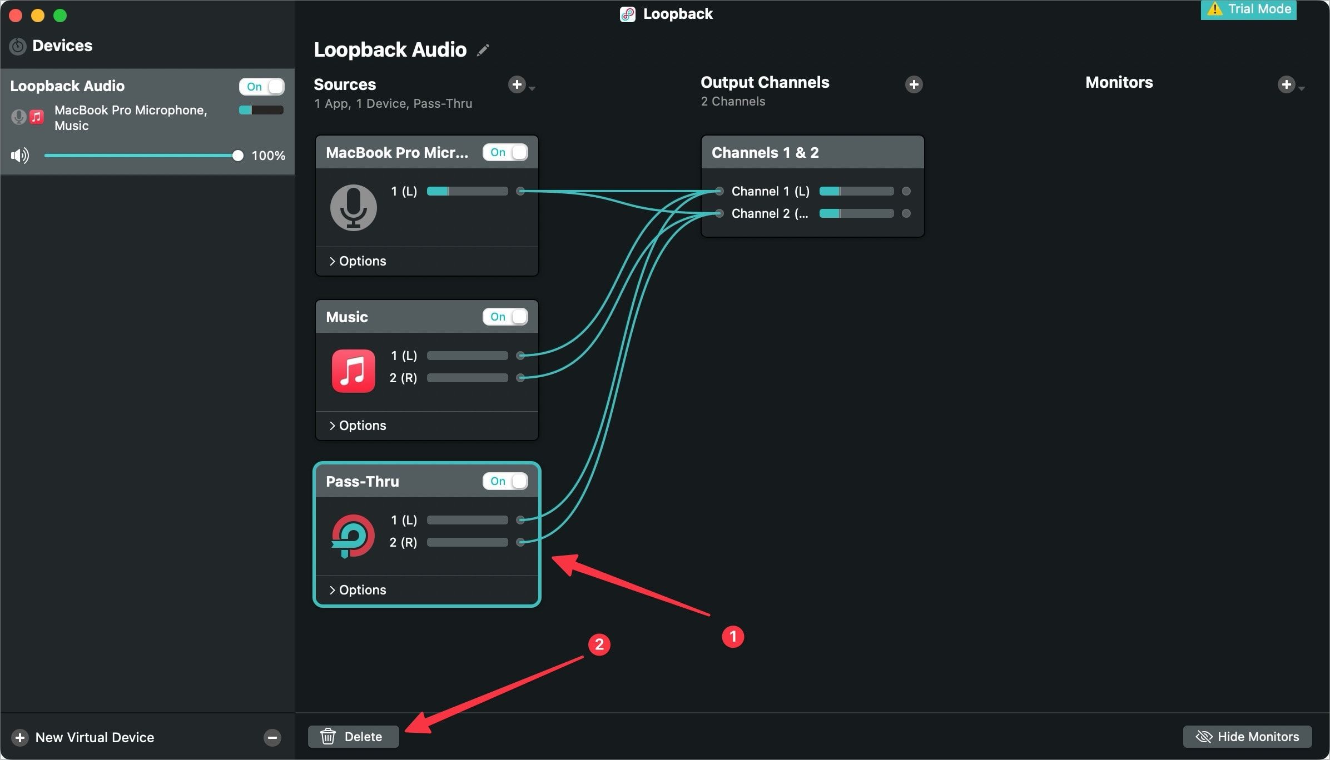Open the Sources add-source dropdown arrow

[x=533, y=88]
